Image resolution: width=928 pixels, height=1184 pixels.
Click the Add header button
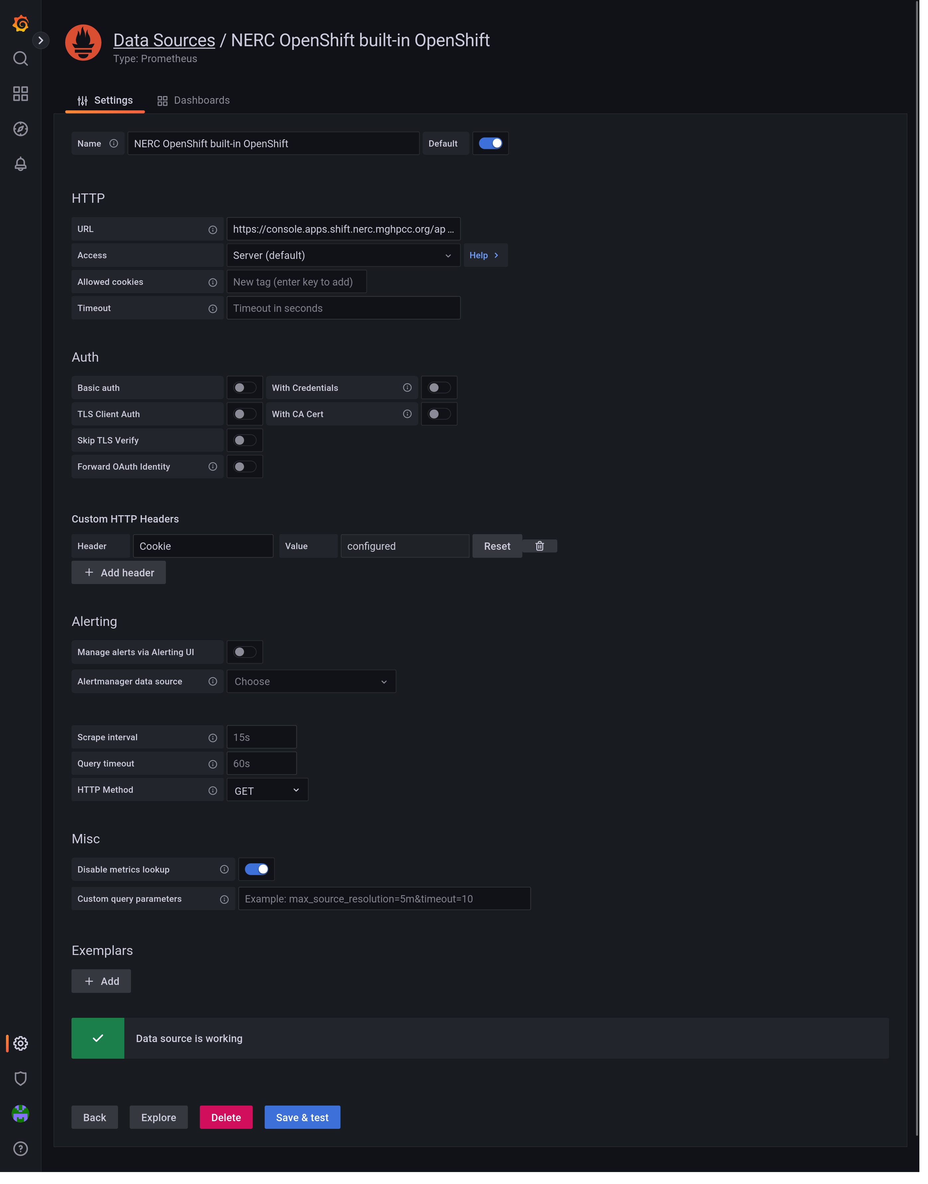119,578
